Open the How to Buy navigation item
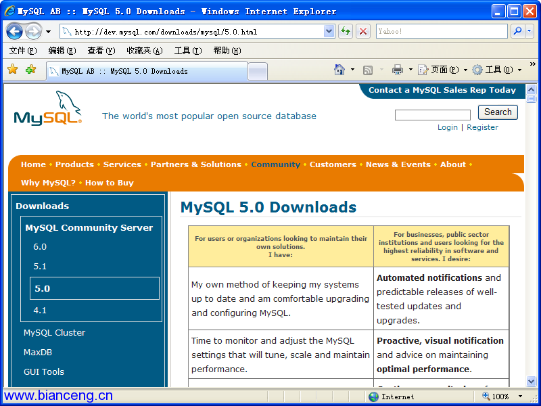Viewport: 541px width, 406px height. coord(110,183)
